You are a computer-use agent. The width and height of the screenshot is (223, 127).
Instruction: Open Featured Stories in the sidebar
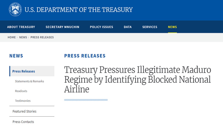[x=24, y=111]
